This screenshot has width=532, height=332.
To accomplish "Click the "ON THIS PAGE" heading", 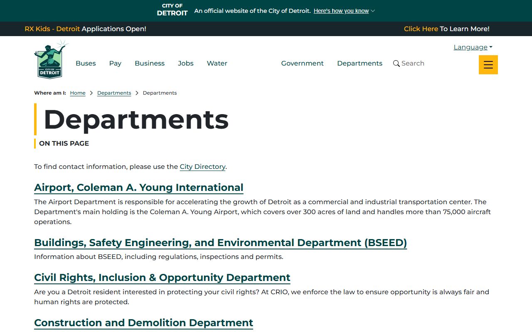I will tap(64, 144).
